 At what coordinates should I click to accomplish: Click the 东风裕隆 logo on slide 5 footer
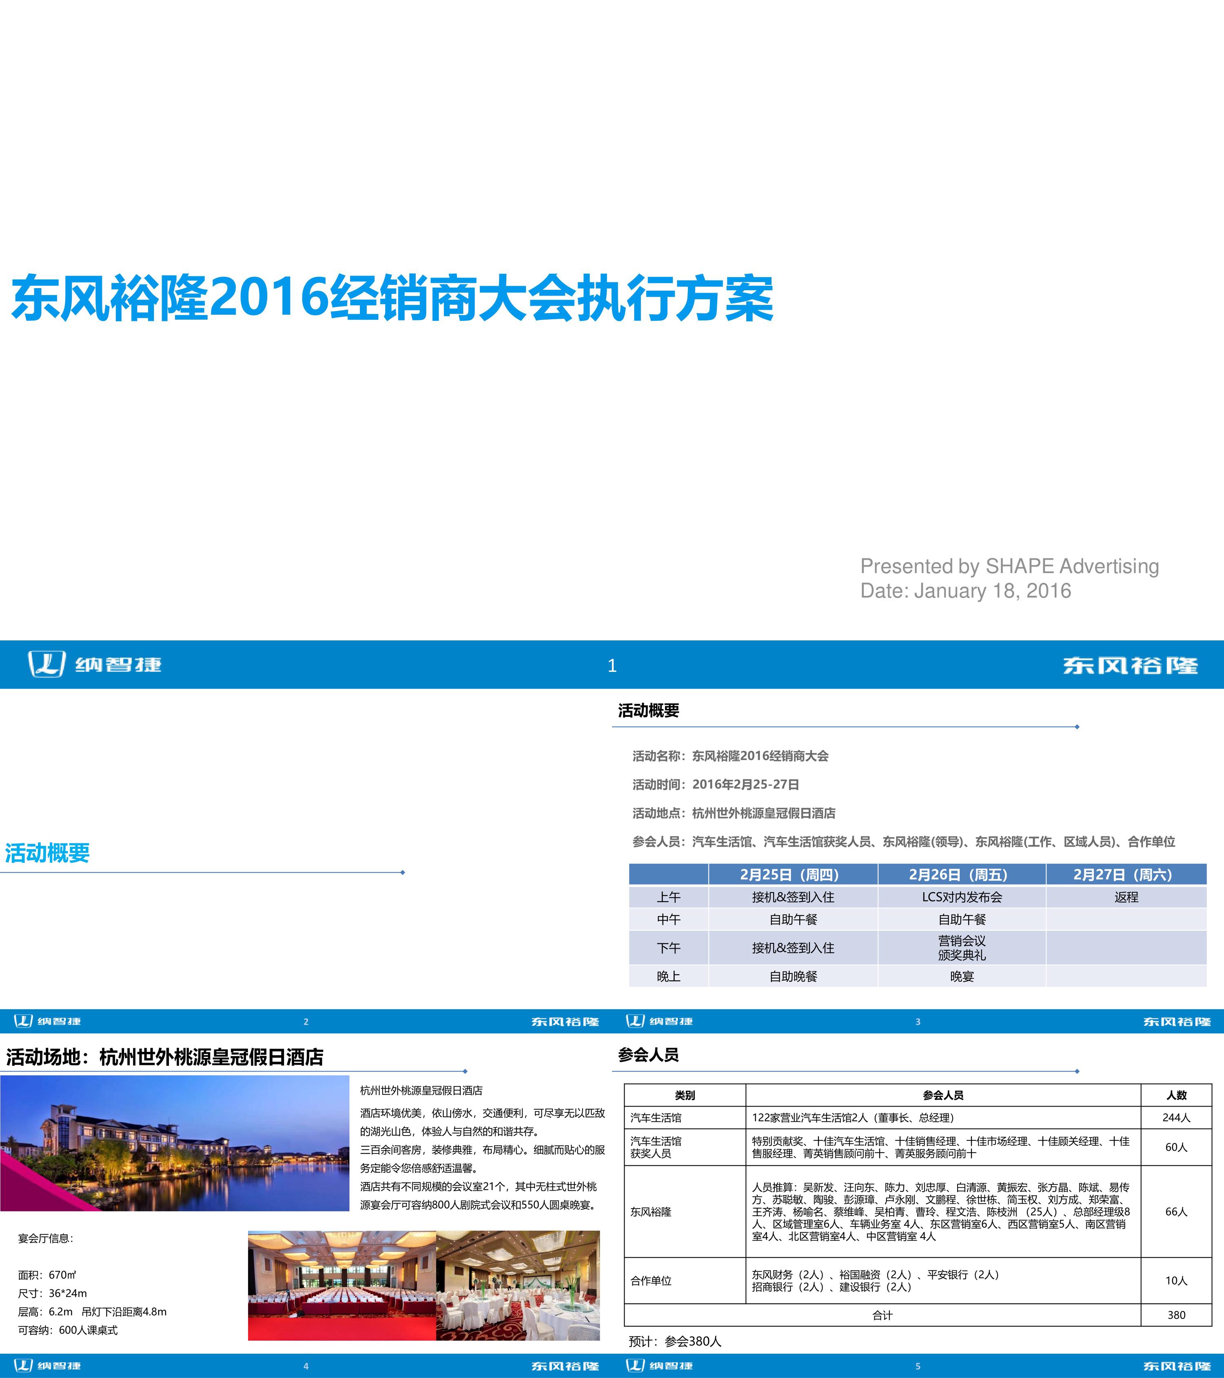(x=1177, y=1366)
